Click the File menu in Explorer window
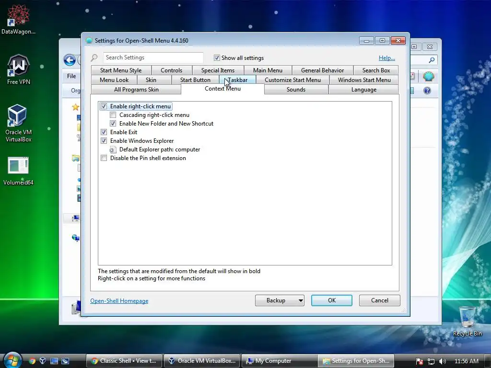Image resolution: width=491 pixels, height=368 pixels. pyautogui.click(x=71, y=76)
